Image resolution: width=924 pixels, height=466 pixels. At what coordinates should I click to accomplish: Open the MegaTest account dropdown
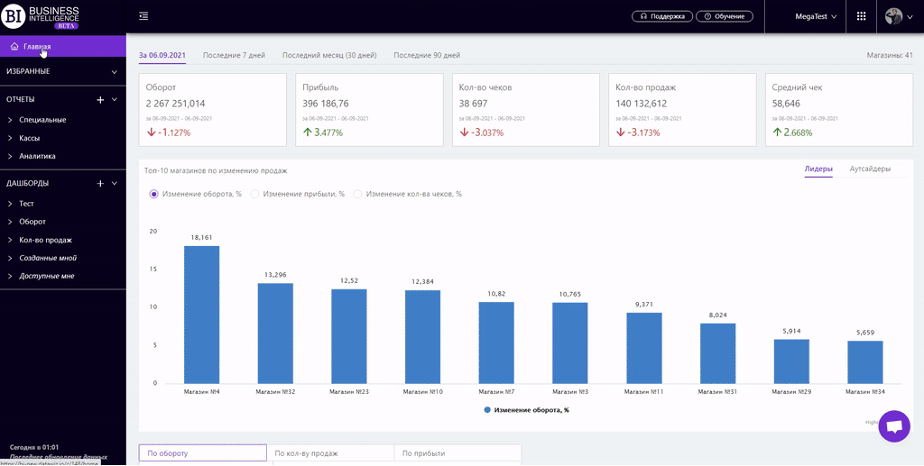[x=816, y=16]
